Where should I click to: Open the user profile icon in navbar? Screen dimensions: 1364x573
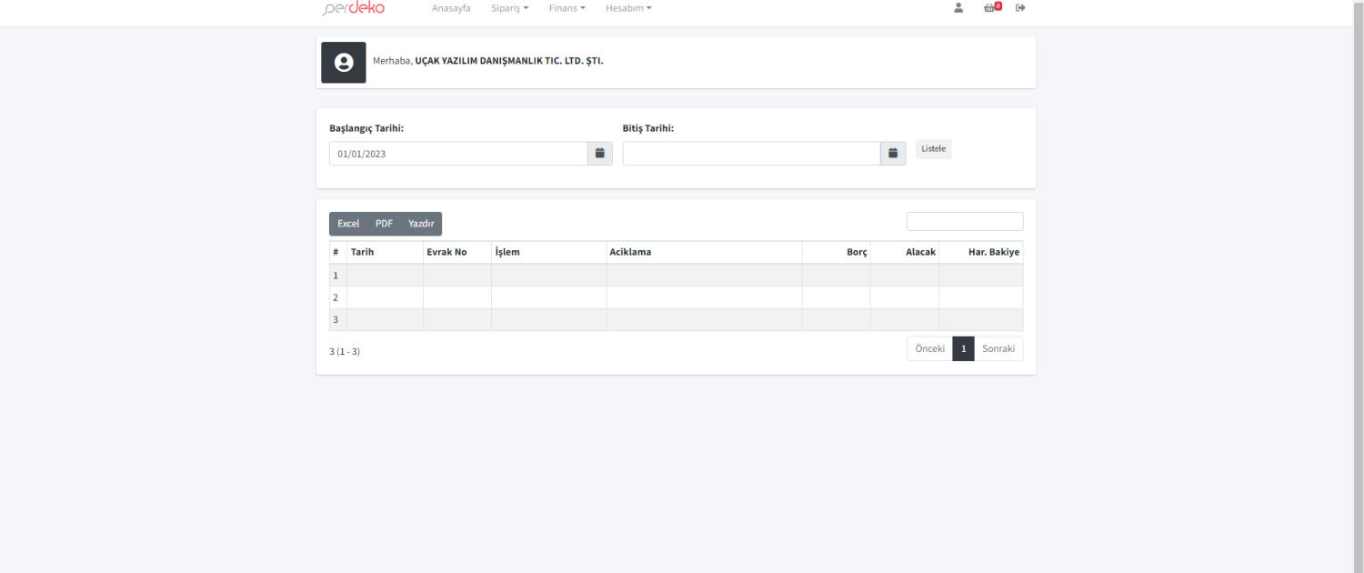[958, 8]
